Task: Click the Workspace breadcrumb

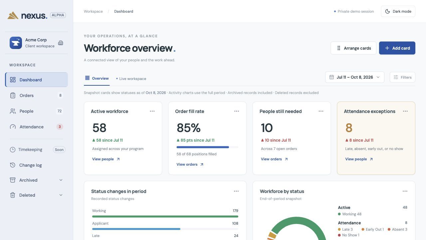Action: (93, 11)
